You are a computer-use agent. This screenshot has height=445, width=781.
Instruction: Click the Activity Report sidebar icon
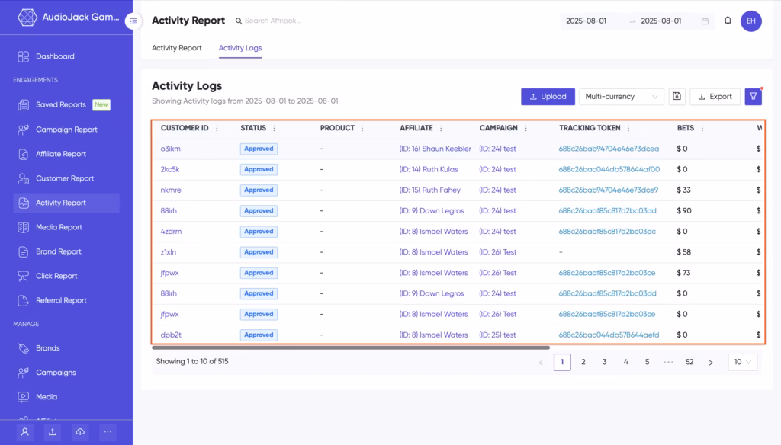click(24, 203)
